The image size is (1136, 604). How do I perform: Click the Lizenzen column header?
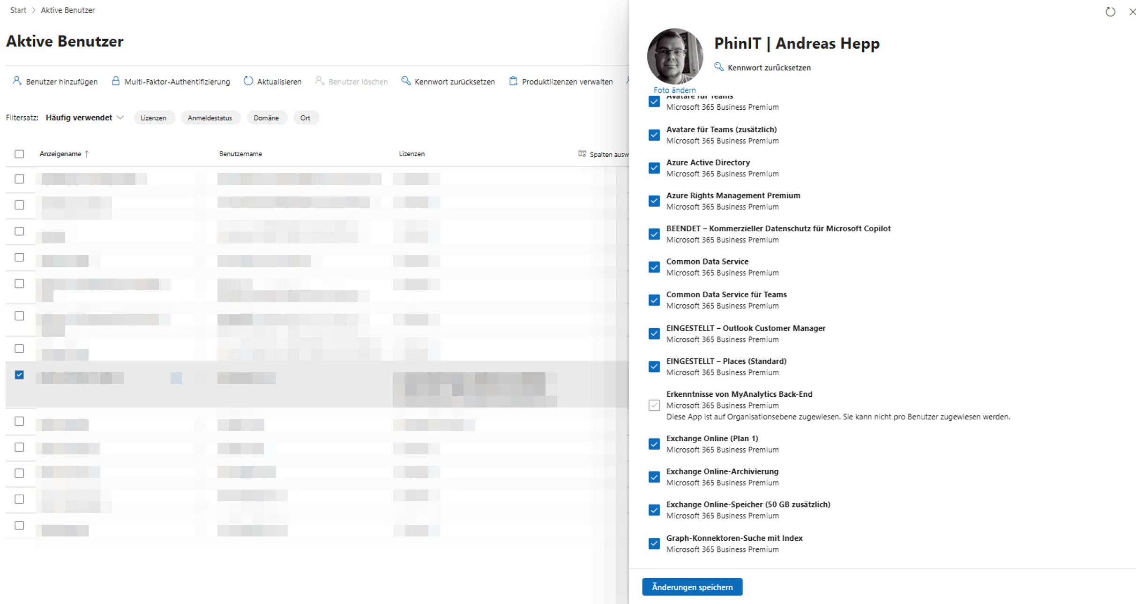(412, 154)
